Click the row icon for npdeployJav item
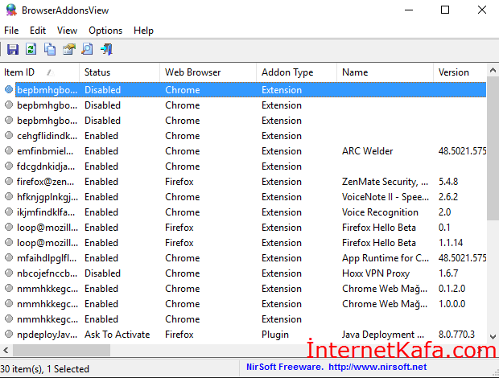Viewport: 499px width, 378px height. point(9,334)
